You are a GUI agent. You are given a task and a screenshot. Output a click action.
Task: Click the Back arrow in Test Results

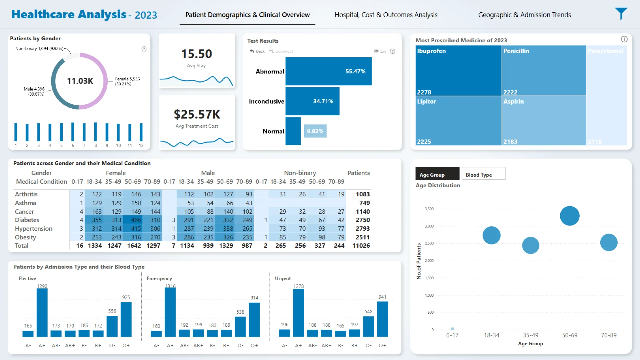[x=252, y=51]
